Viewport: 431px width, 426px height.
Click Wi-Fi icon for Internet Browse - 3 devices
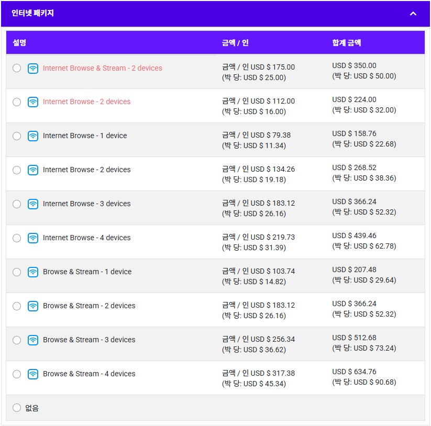tap(33, 204)
